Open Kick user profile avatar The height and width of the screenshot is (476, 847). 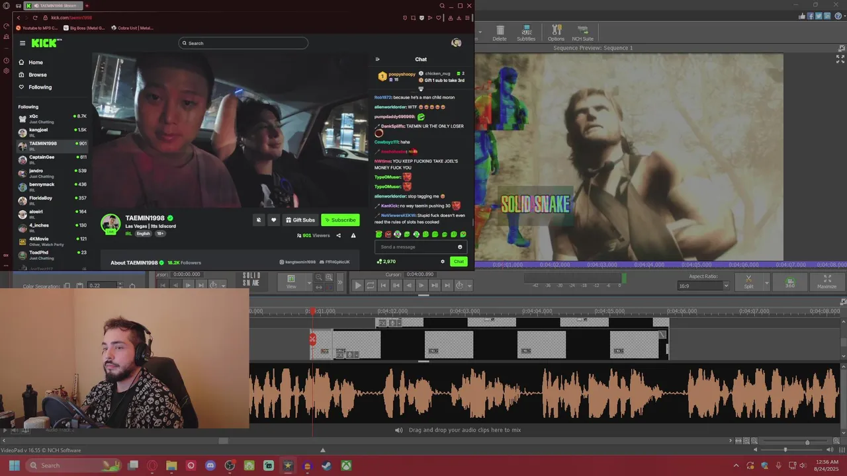pos(456,42)
